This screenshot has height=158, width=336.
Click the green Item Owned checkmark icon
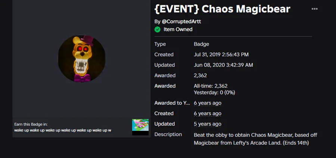(158, 29)
